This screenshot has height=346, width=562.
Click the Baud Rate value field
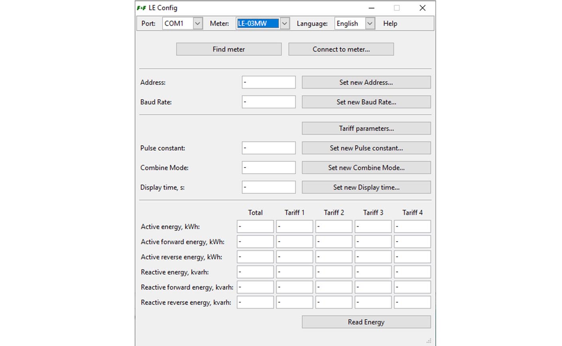269,102
